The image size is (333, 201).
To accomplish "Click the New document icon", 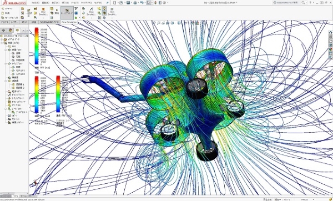I will pos(115,3).
